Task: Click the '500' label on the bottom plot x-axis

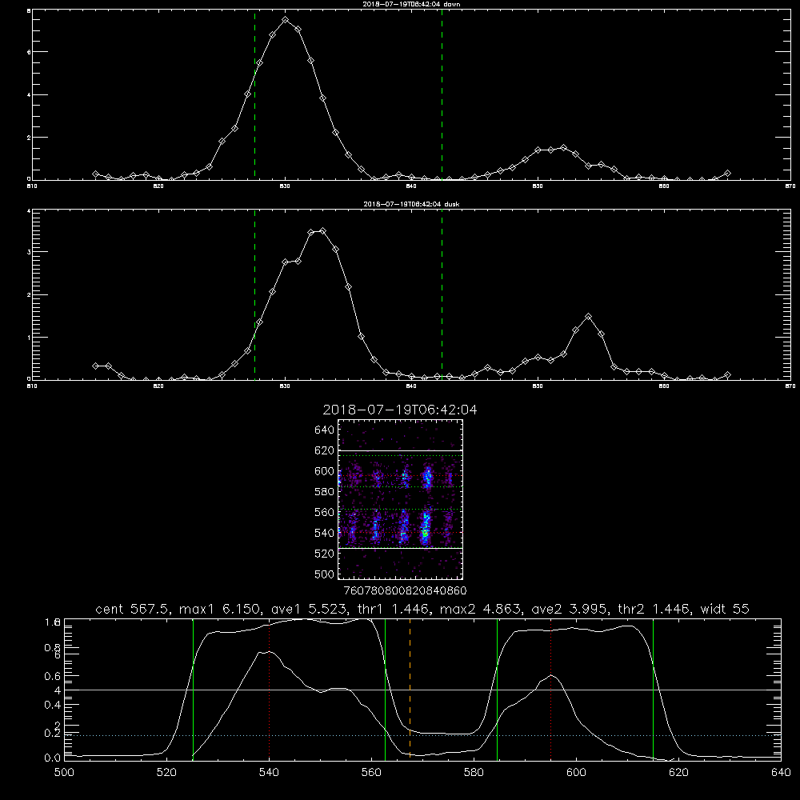Action: click(x=64, y=773)
